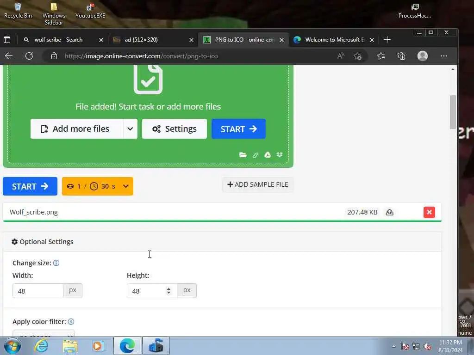Open Windows Sidebar folder on desktop
The width and height of the screenshot is (474, 355).
tap(54, 14)
